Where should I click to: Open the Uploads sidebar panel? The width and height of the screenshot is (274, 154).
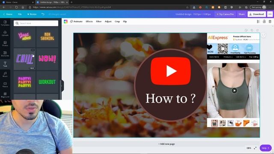[x=5, y=33]
